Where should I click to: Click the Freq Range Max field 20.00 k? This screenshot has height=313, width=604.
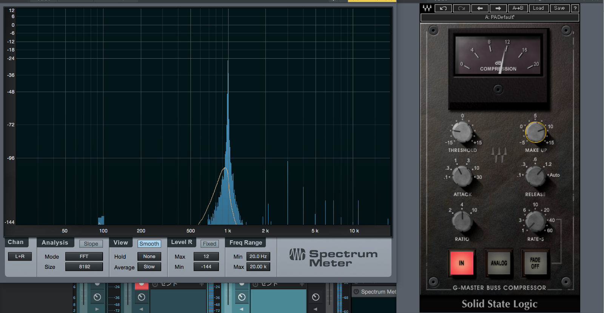(x=258, y=267)
